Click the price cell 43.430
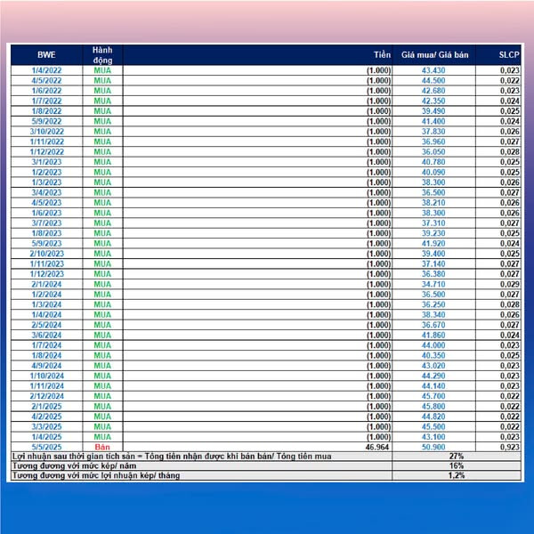534x534 pixels. 434,70
